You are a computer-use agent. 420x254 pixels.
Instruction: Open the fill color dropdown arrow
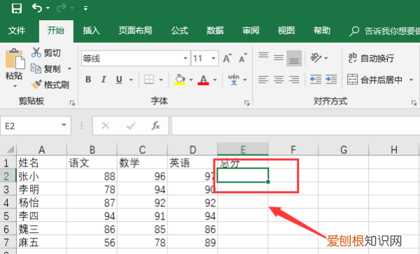[x=191, y=80]
